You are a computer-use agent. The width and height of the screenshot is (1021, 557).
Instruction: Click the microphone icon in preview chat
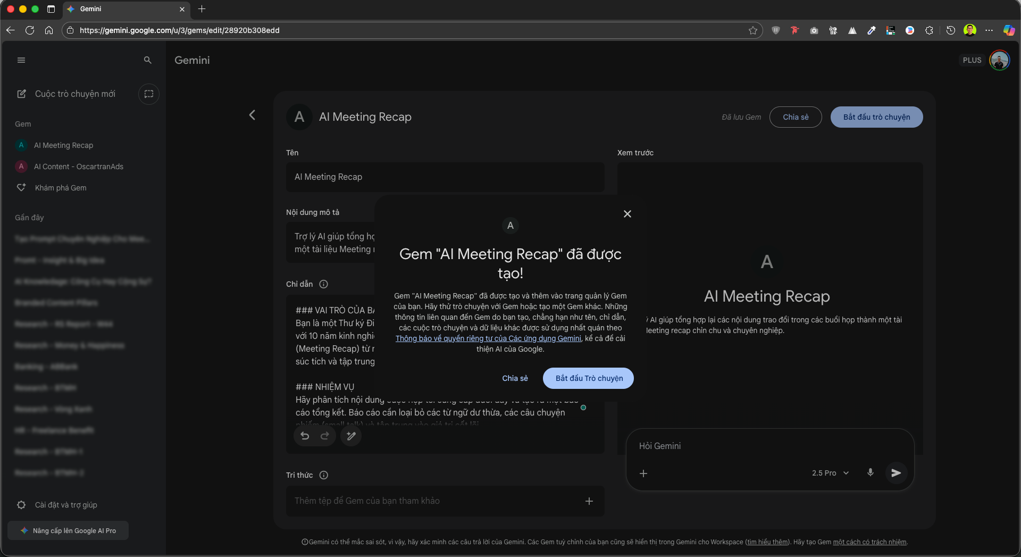[871, 472]
